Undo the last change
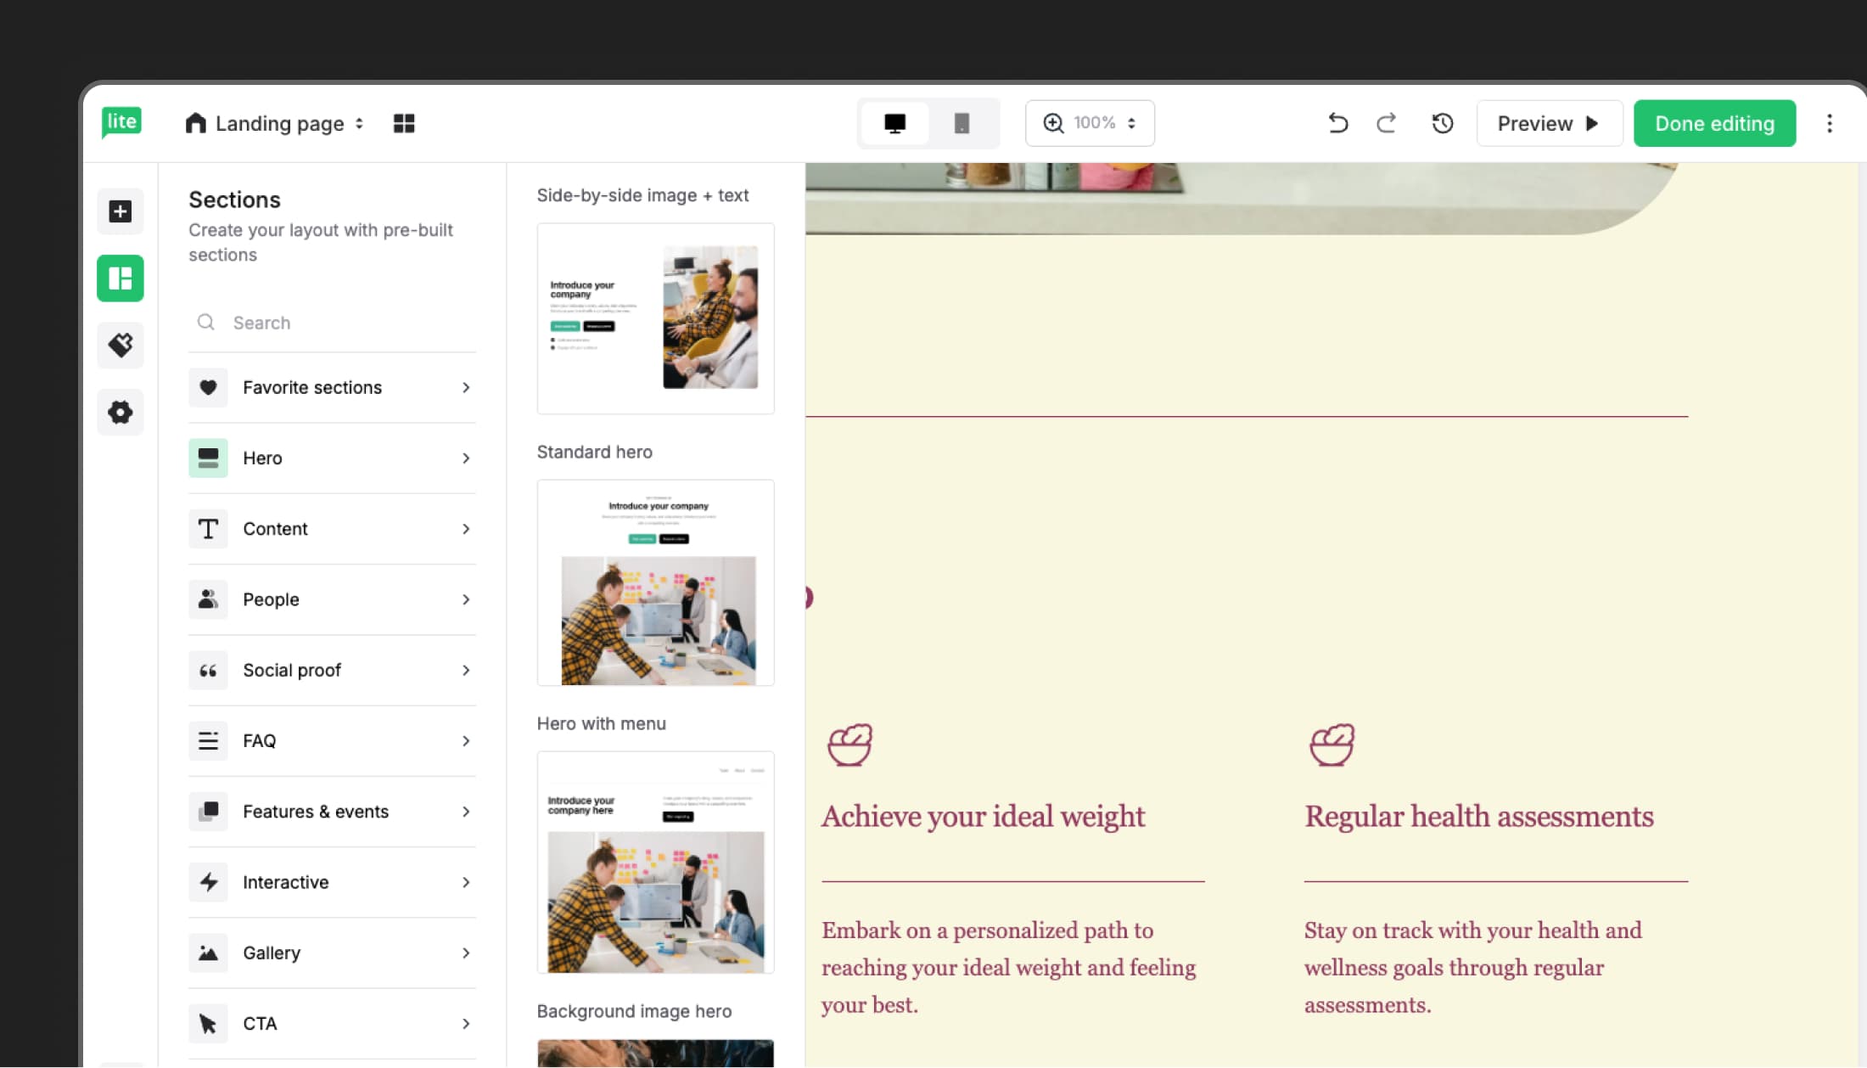The width and height of the screenshot is (1867, 1068). [1337, 123]
